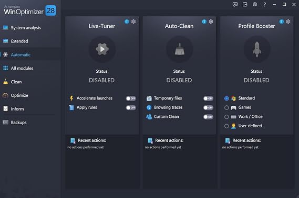Click the Inform checklist sidebar icon
Image resolution: width=299 pixels, height=198 pixels.
click(x=6, y=109)
